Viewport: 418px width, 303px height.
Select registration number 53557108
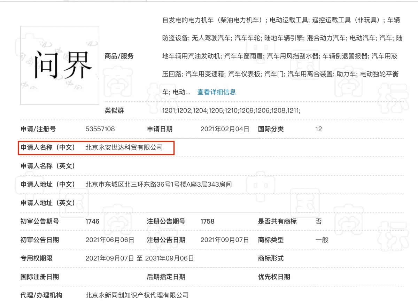point(100,129)
